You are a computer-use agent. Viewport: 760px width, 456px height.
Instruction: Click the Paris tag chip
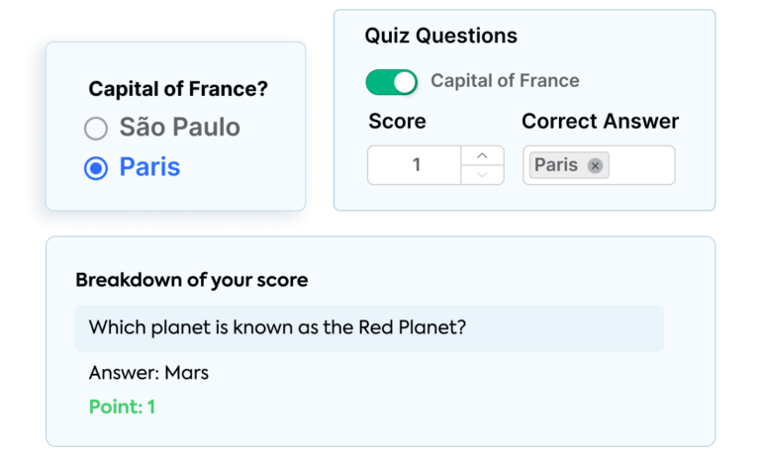pos(556,165)
